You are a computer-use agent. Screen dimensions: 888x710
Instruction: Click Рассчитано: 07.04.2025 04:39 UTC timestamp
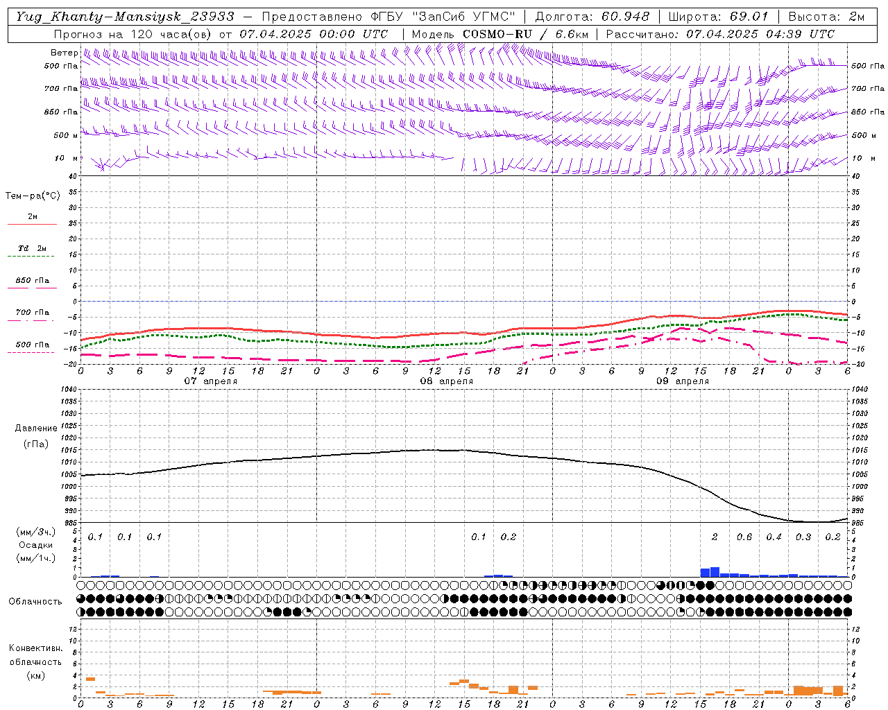(x=720, y=34)
